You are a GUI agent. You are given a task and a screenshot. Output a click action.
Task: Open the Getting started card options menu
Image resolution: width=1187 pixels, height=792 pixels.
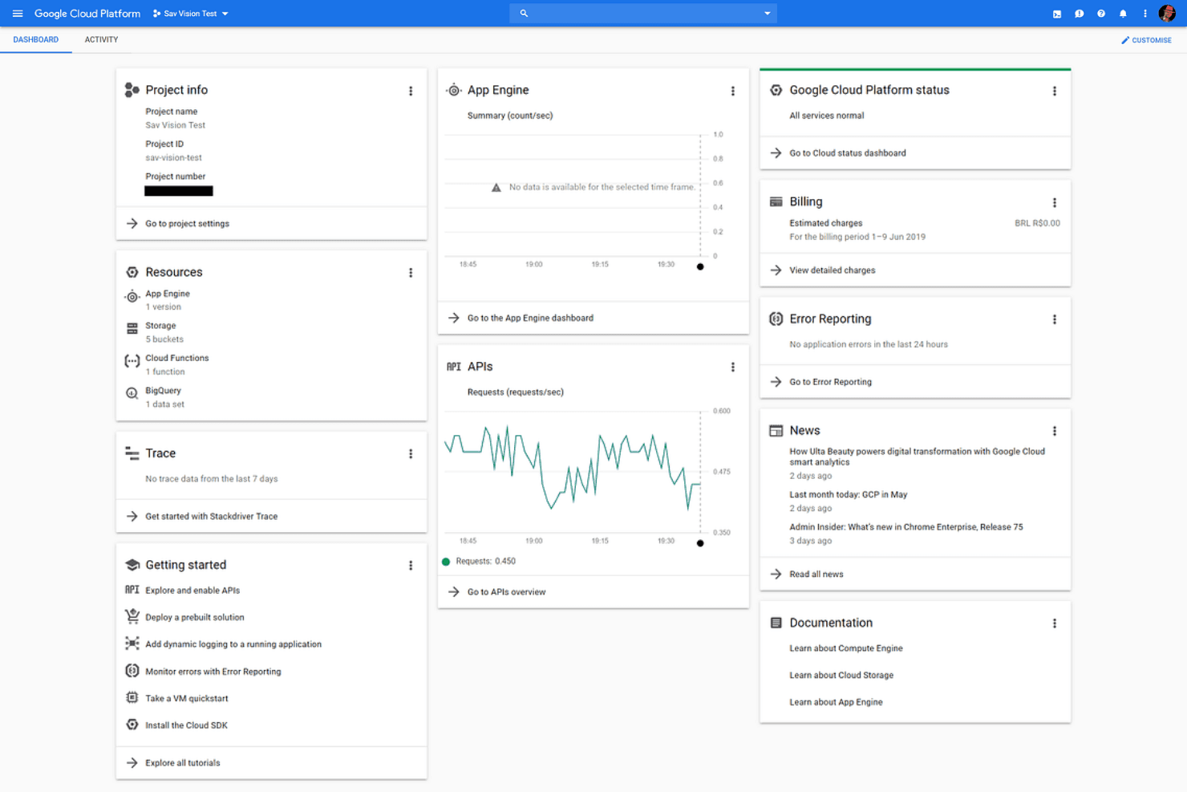tap(411, 566)
